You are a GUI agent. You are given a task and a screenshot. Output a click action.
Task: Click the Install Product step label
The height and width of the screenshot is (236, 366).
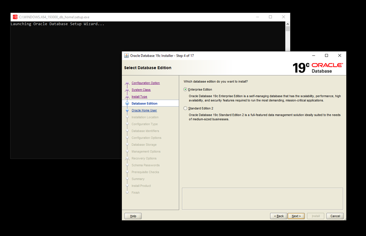click(141, 186)
